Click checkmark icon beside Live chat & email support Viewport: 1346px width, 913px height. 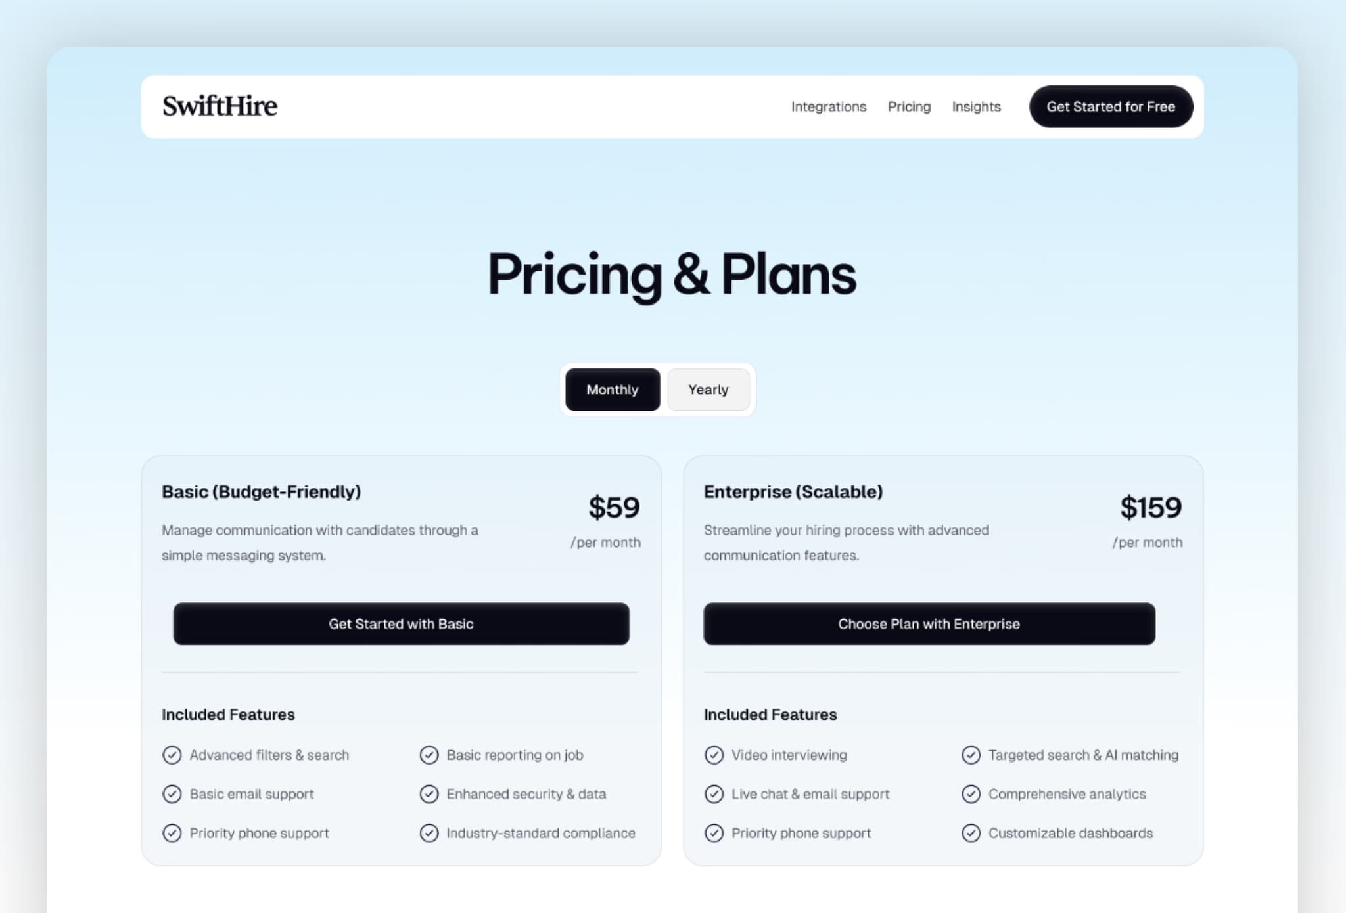click(x=714, y=794)
